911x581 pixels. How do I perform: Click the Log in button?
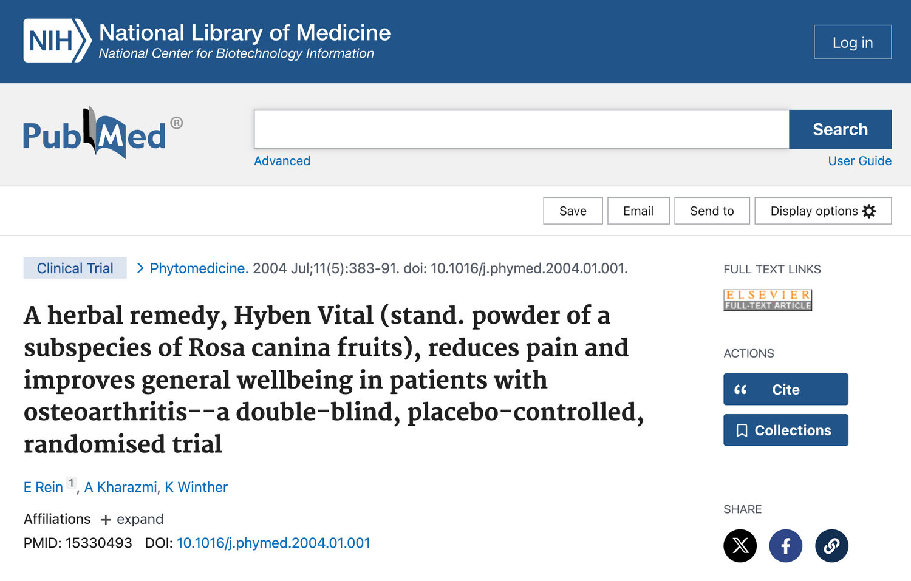coord(852,42)
